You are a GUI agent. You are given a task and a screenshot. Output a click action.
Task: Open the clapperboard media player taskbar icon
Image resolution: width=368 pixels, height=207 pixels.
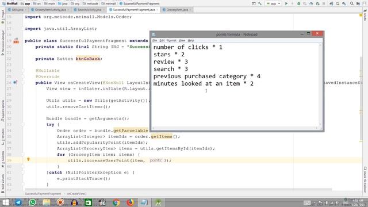click(102, 202)
